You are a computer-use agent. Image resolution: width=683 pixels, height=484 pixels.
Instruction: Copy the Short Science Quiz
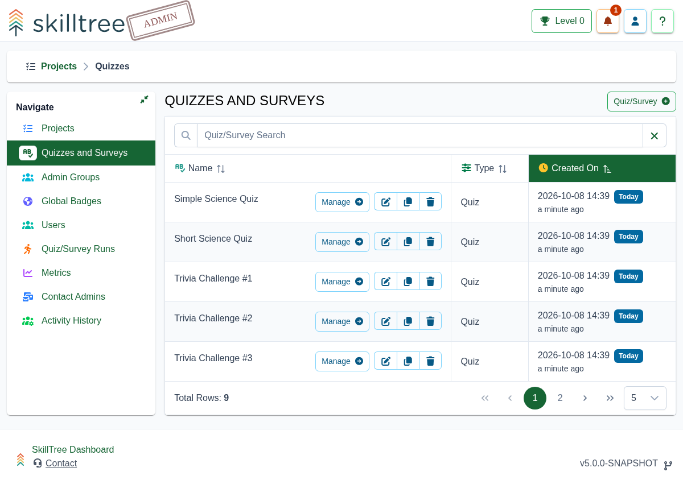408,241
